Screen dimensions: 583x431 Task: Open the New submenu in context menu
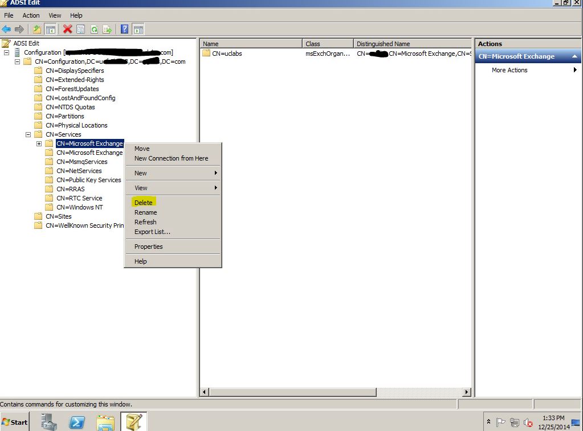tap(173, 173)
